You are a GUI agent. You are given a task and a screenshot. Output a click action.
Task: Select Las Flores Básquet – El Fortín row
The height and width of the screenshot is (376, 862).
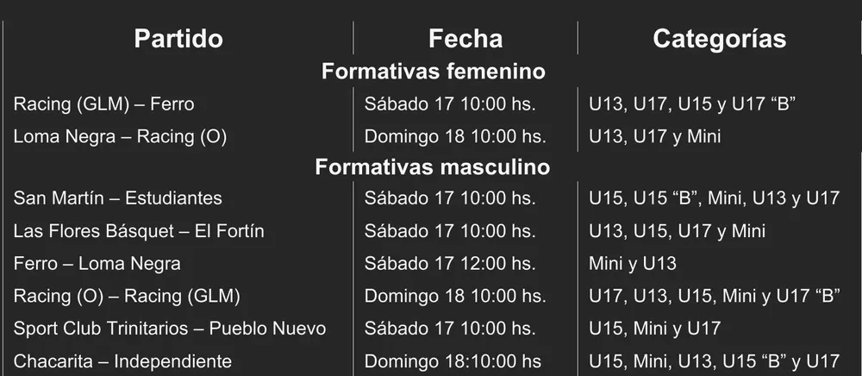[x=139, y=231]
